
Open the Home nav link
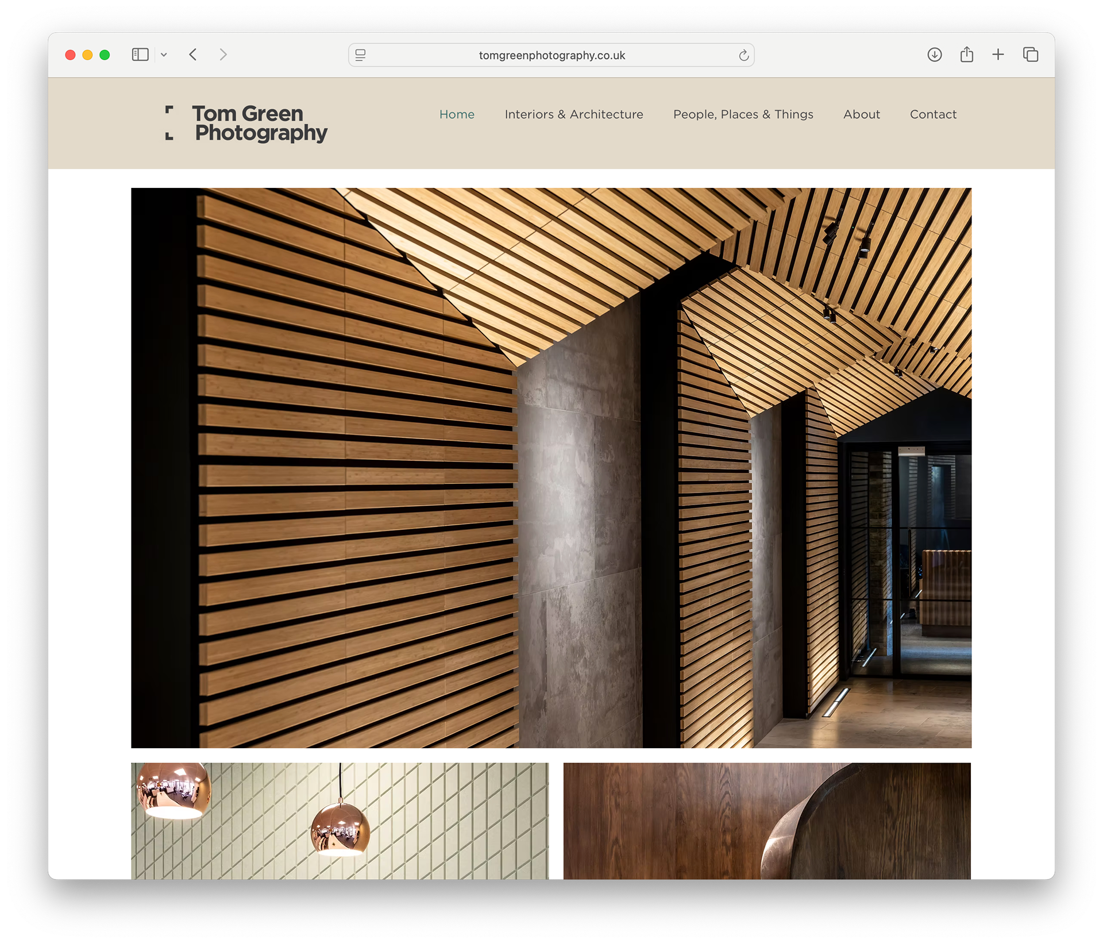457,114
